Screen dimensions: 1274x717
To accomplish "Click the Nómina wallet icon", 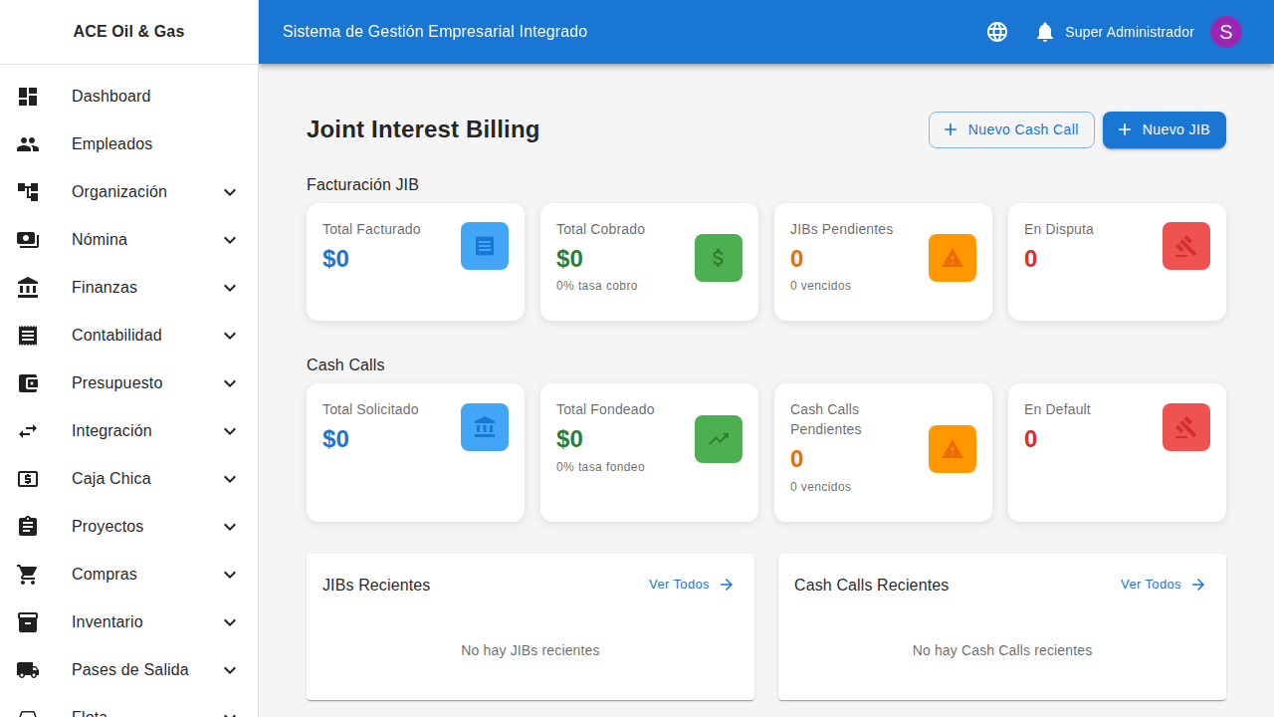I will tap(27, 239).
